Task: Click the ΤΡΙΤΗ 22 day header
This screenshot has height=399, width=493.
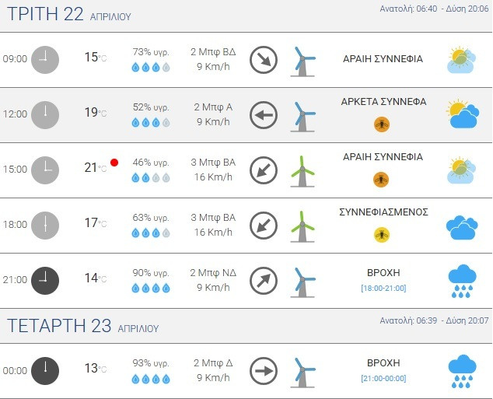Action: tap(69, 15)
